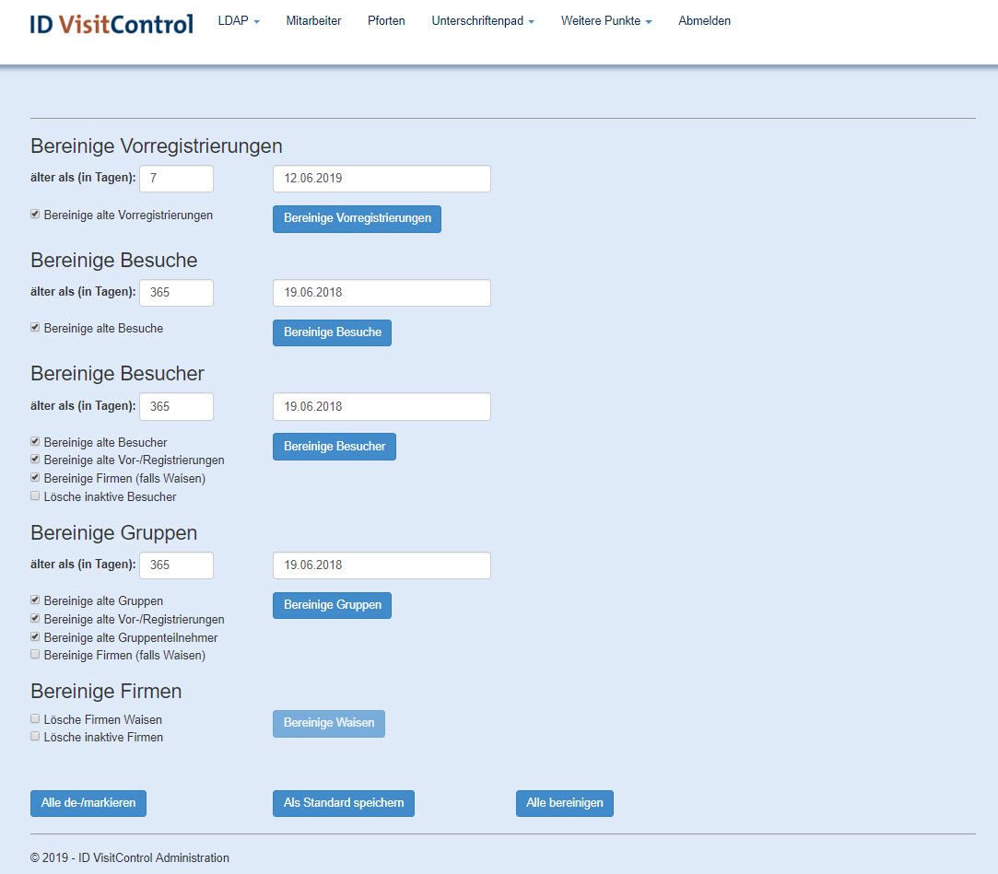Click the ID VisitControl logo

click(112, 23)
